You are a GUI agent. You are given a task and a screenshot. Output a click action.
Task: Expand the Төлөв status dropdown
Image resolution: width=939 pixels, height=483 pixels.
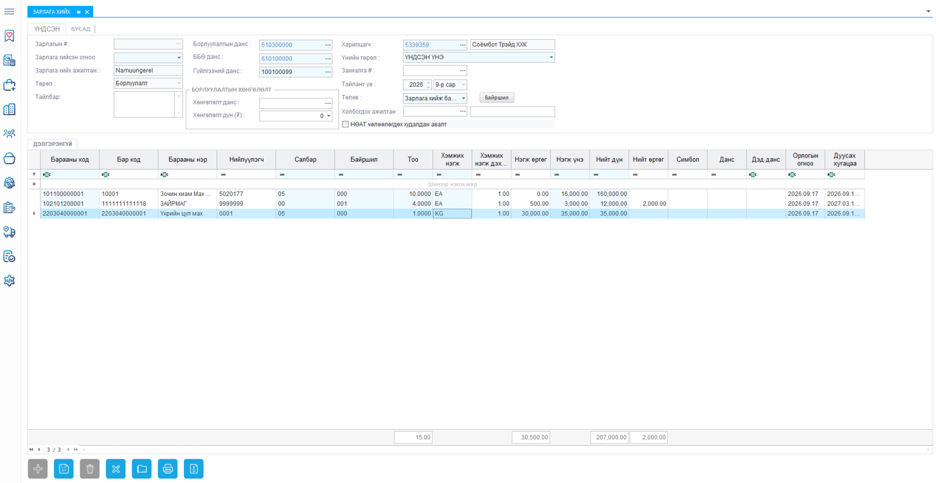click(463, 98)
